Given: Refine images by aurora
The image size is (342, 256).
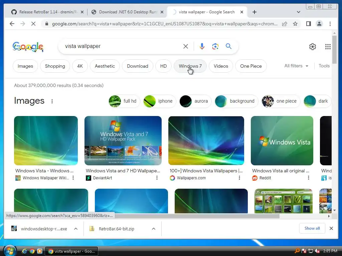Looking at the screenshot, I should pyautogui.click(x=195, y=101).
